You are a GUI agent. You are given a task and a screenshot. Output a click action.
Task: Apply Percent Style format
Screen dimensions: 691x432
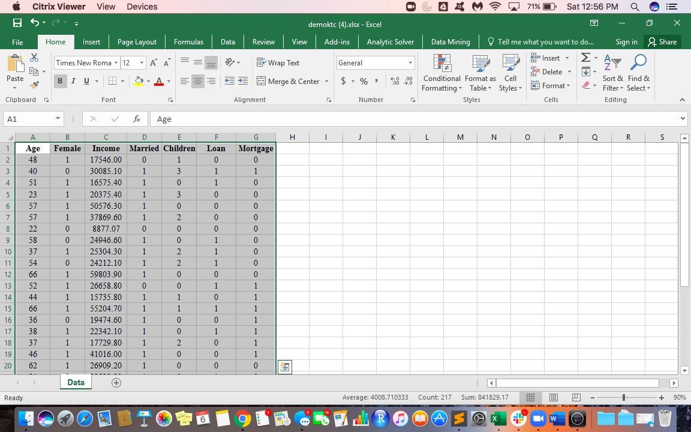tap(363, 81)
